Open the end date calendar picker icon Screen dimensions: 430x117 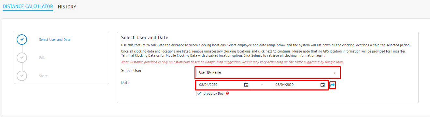click(x=322, y=85)
